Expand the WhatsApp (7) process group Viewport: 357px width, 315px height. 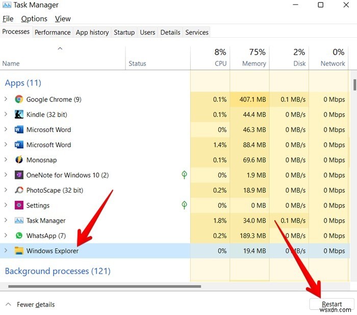pyautogui.click(x=6, y=235)
